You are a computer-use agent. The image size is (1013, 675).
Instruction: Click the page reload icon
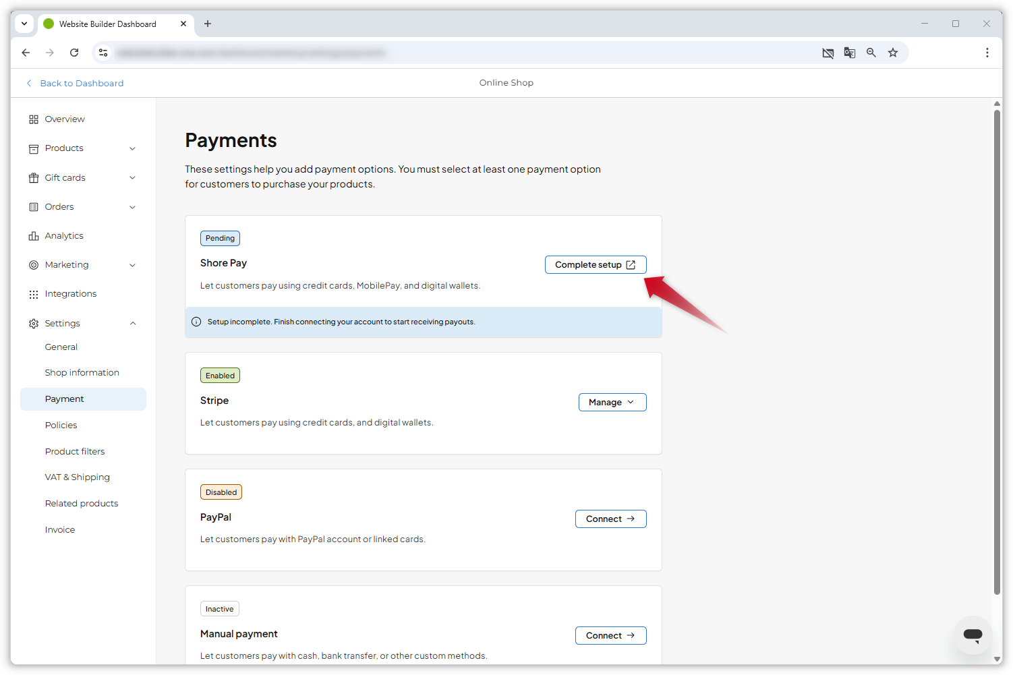(74, 52)
